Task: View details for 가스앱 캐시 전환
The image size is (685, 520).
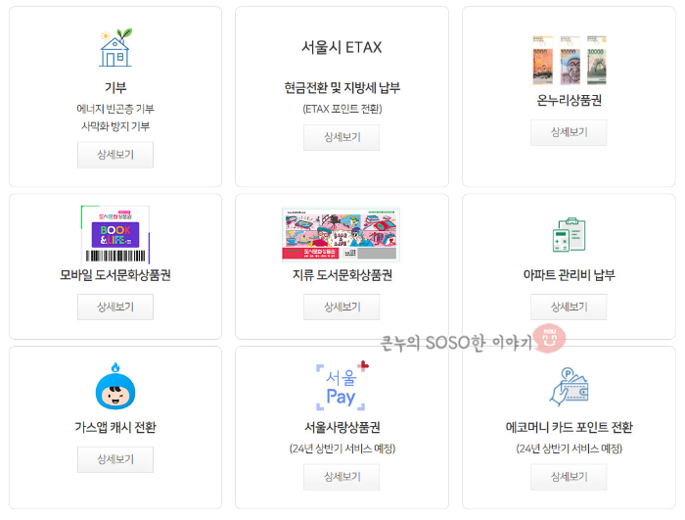Action: pyautogui.click(x=115, y=459)
